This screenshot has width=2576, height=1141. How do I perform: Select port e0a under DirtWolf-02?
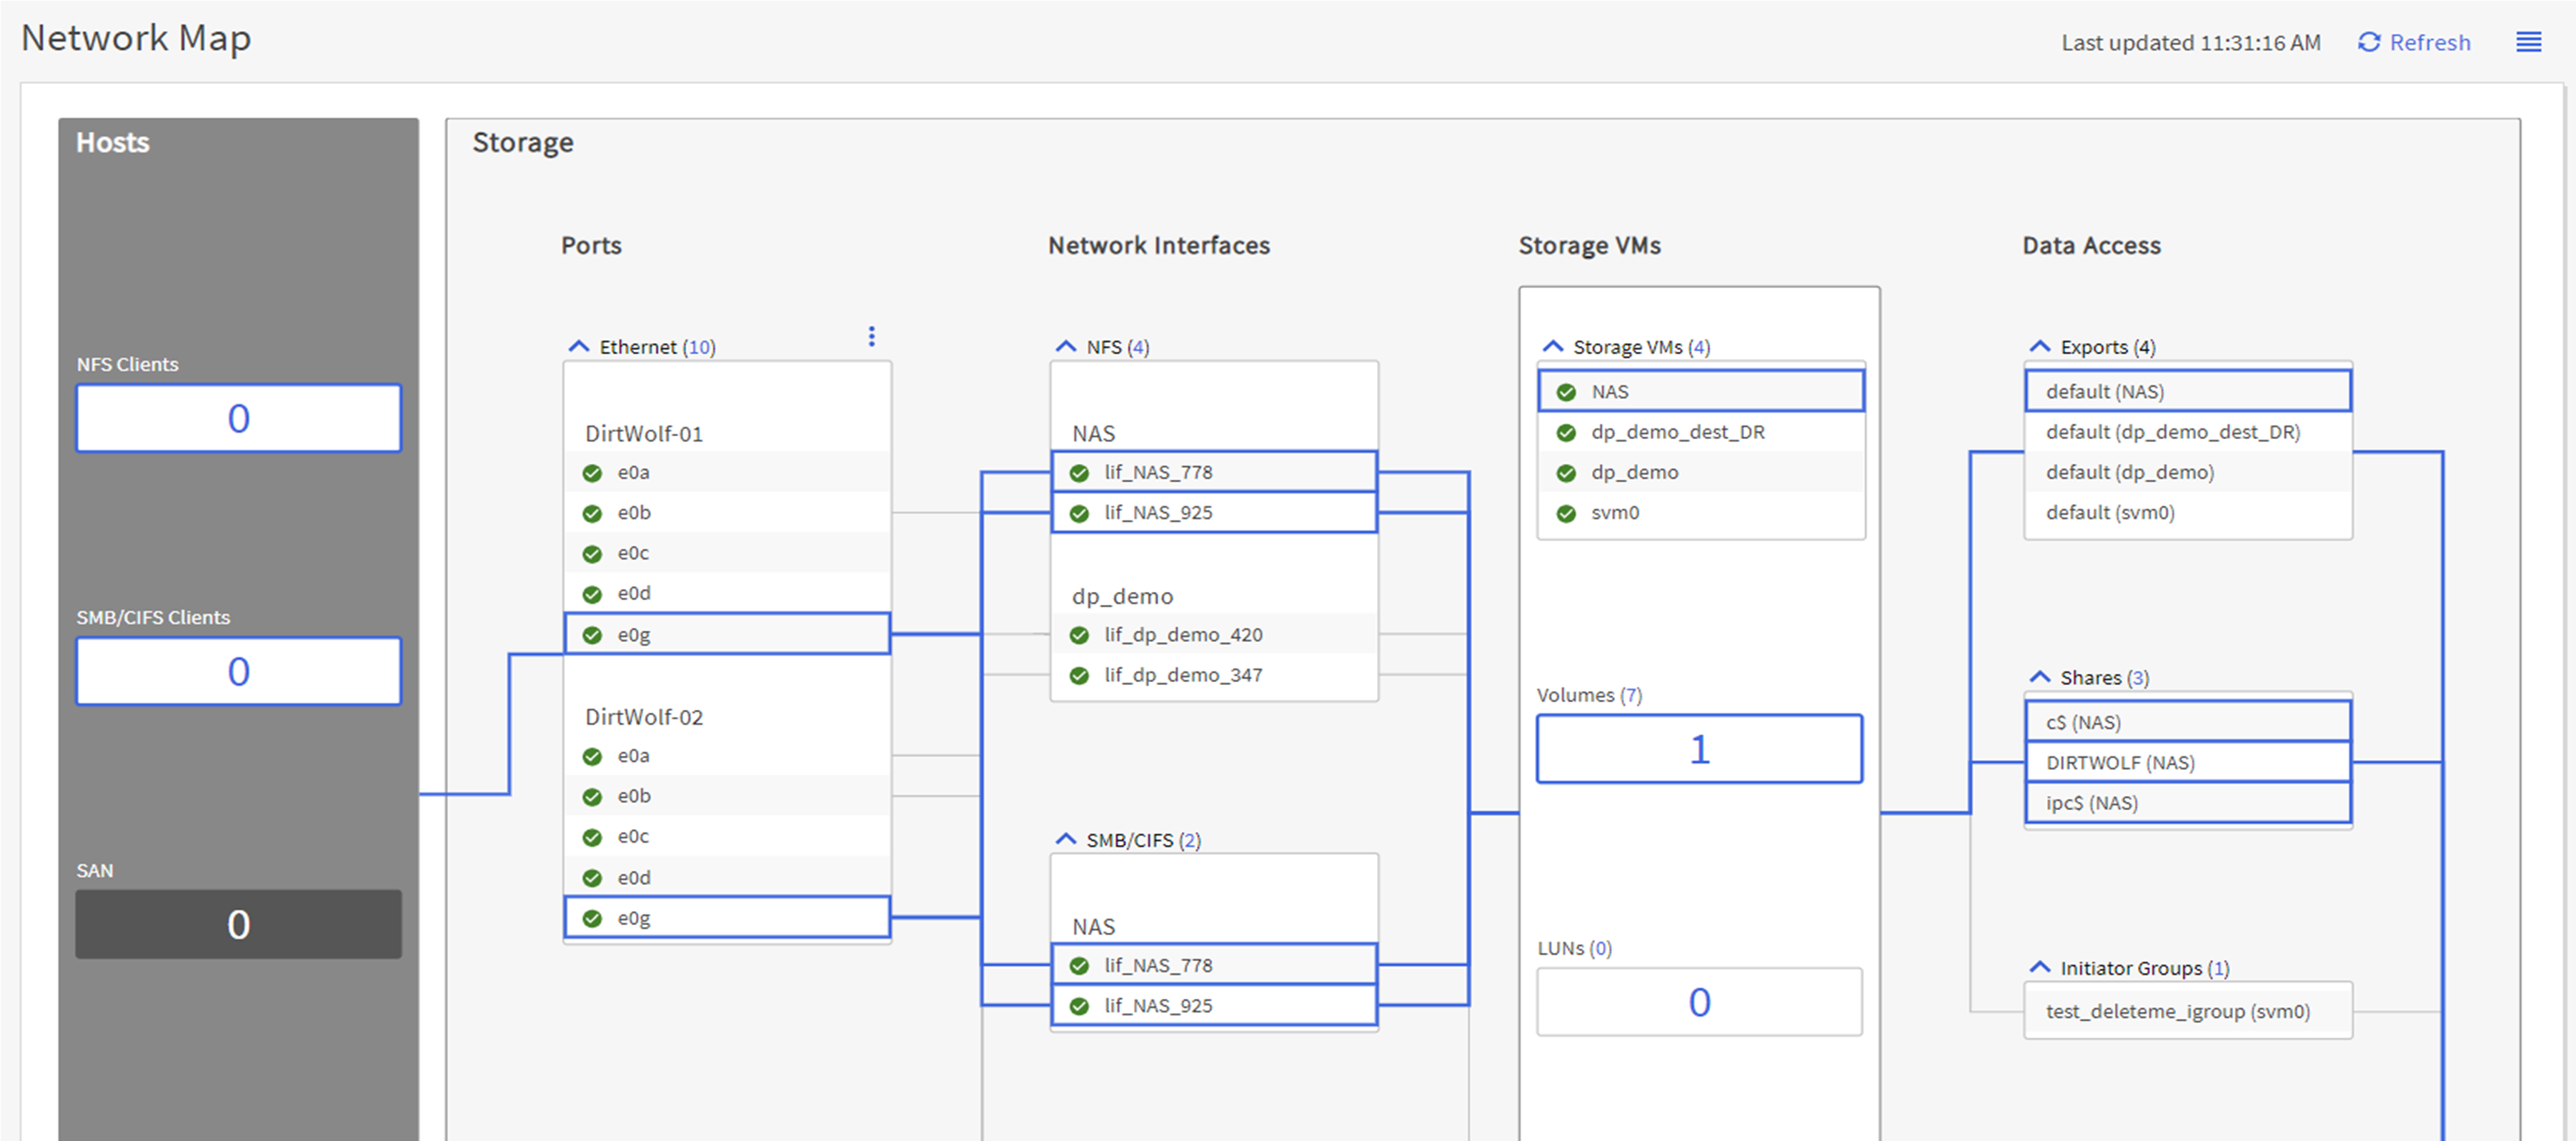(727, 756)
